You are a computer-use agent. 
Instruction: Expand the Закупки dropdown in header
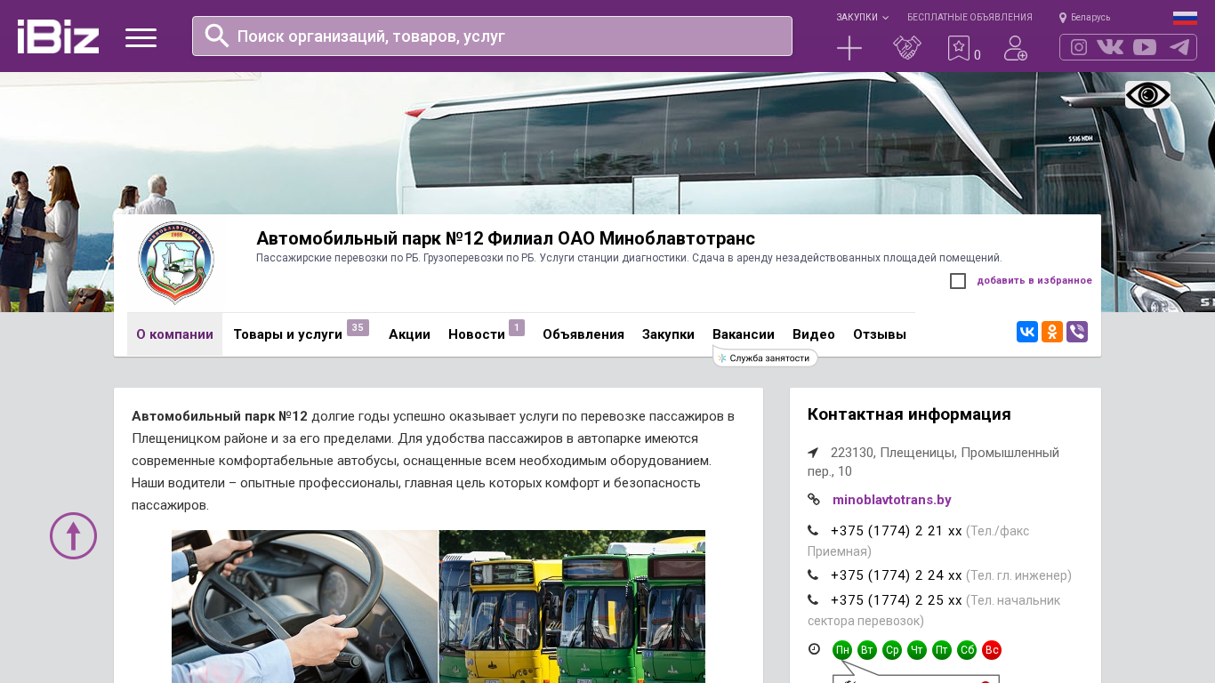click(x=862, y=17)
